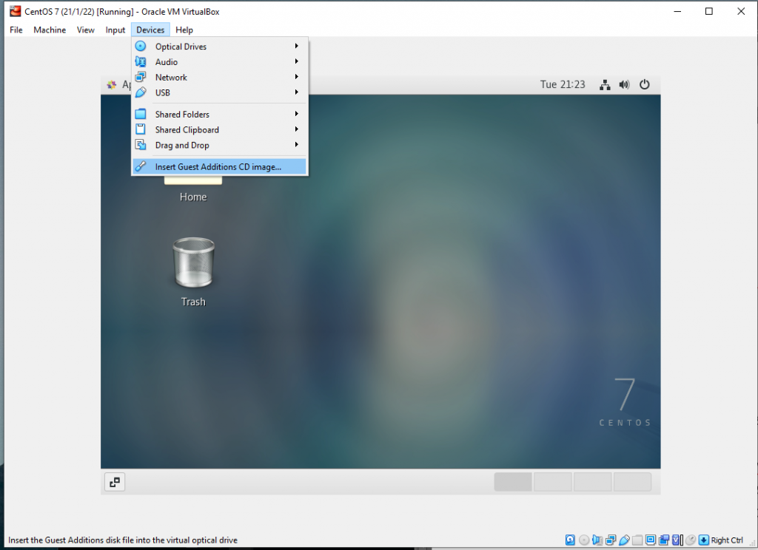Select the Shared Folders menu entry
The width and height of the screenshot is (758, 550).
click(219, 114)
